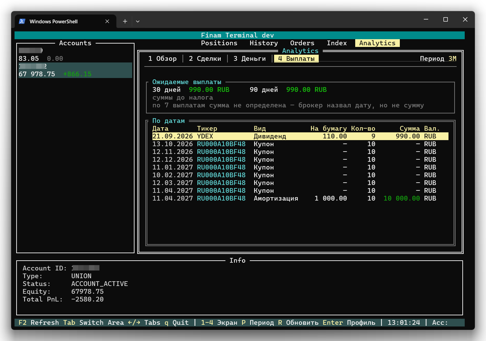Open a new terminal tab
Screen dimensions: 486x341
click(125, 21)
